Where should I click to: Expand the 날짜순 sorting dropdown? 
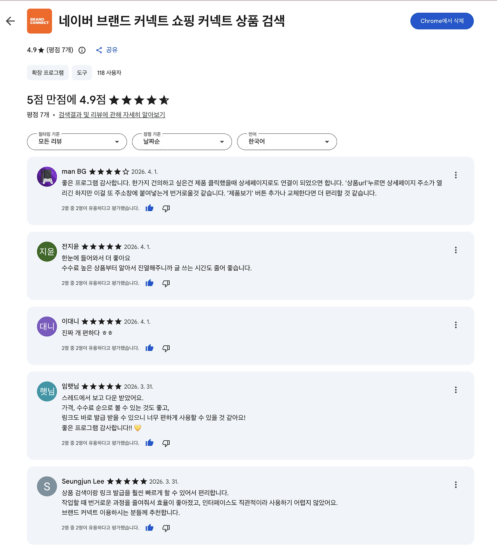[x=182, y=142]
